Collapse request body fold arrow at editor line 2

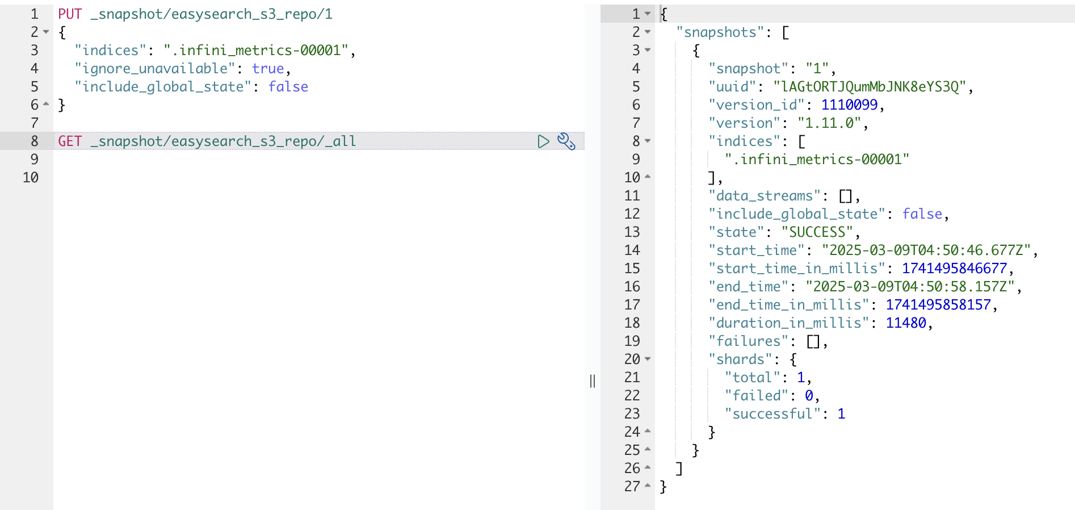click(47, 32)
